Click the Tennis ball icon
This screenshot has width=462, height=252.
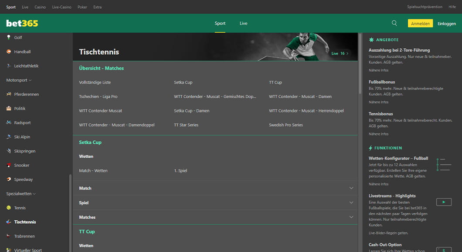[x=9, y=208]
